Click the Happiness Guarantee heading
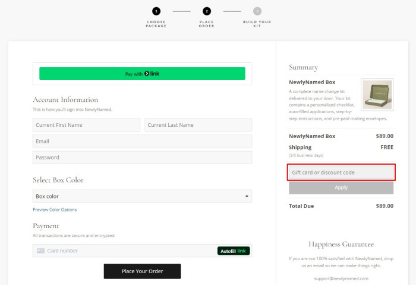This screenshot has height=285, width=416. tap(341, 244)
